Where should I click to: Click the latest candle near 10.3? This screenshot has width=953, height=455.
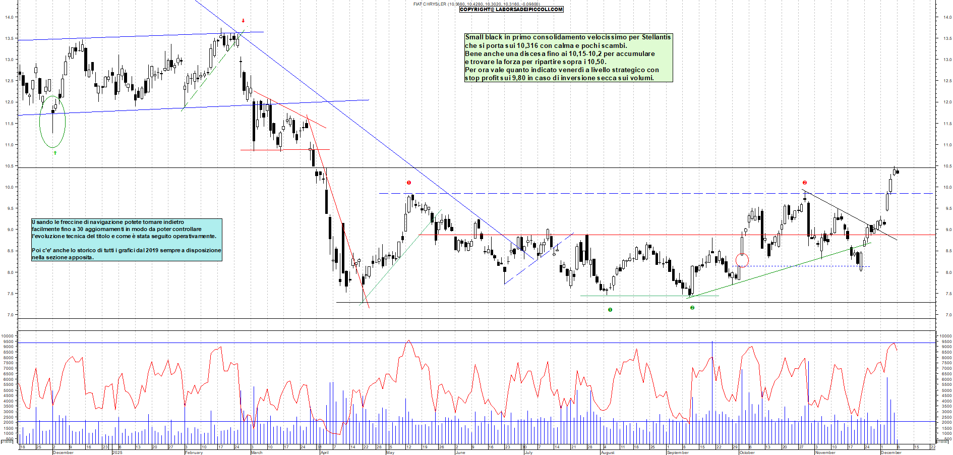[x=898, y=172]
